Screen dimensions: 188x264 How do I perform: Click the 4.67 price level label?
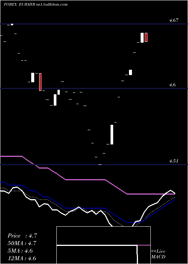(174, 20)
